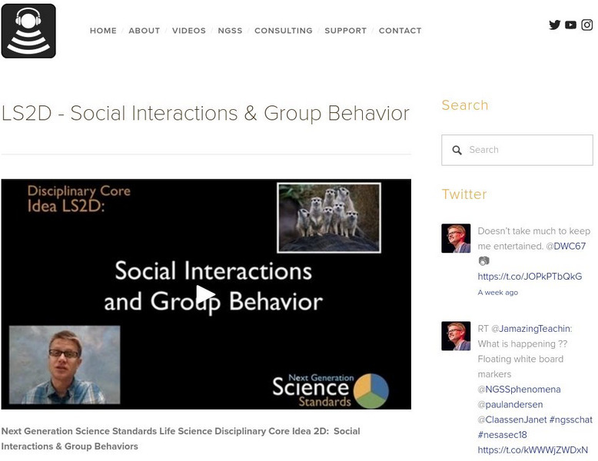The image size is (598, 461).
Task: Open the Instagram social icon
Action: click(x=586, y=25)
